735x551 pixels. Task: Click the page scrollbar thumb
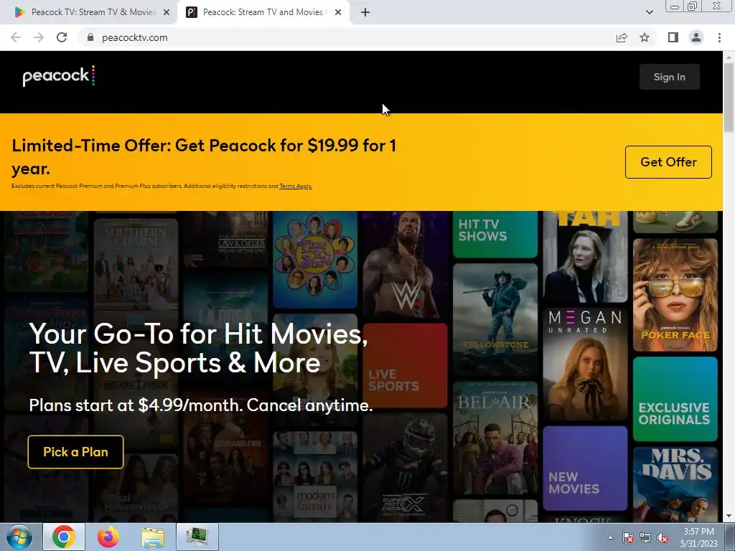(729, 97)
